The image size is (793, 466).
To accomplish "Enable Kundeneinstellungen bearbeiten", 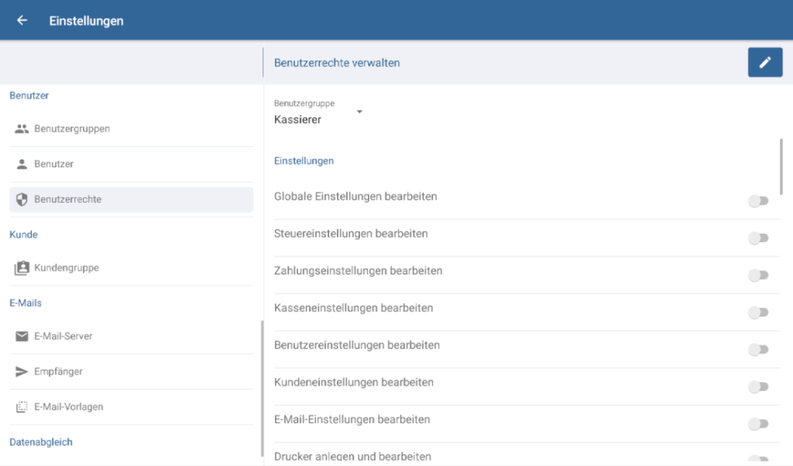I will [758, 386].
